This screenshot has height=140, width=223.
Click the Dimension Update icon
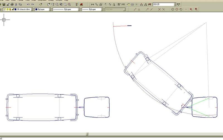click(149, 4)
